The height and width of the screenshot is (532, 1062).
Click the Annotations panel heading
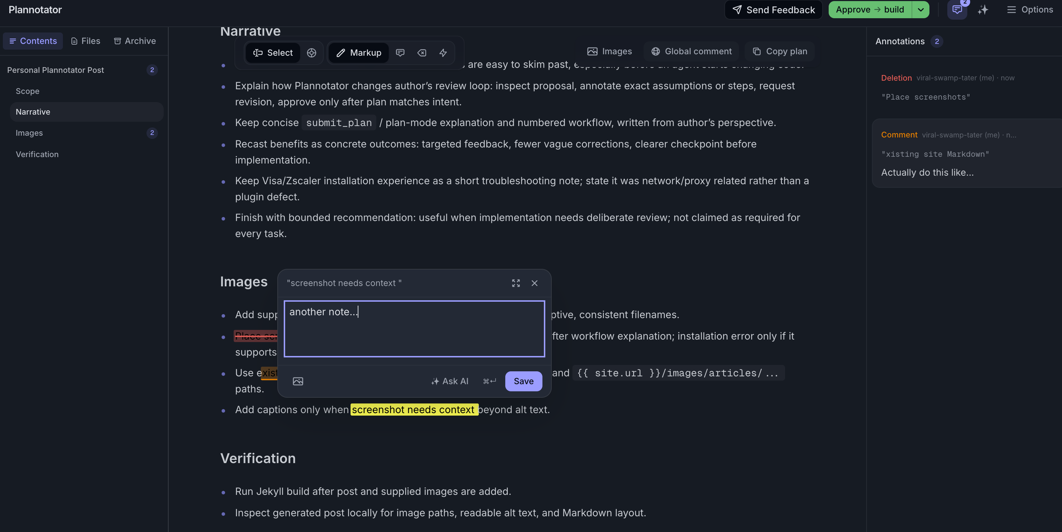pyautogui.click(x=900, y=42)
